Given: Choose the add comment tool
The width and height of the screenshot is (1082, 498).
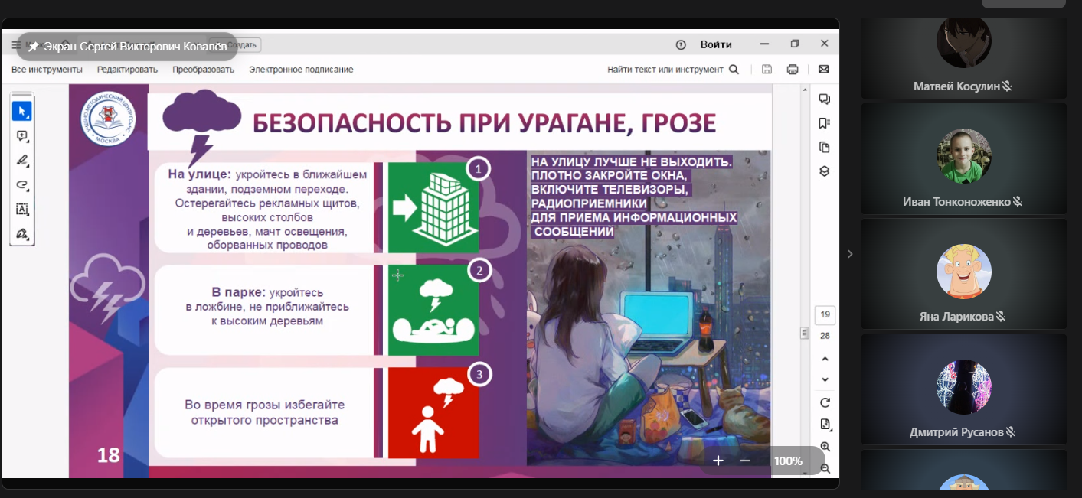Looking at the screenshot, I should pos(21,136).
